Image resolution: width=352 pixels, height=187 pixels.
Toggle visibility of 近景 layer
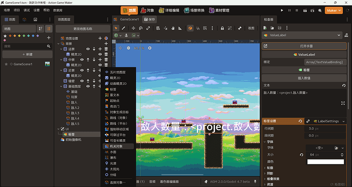tap(82, 71)
